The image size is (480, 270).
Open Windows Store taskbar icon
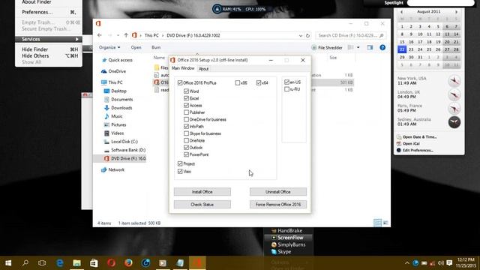coord(94,263)
